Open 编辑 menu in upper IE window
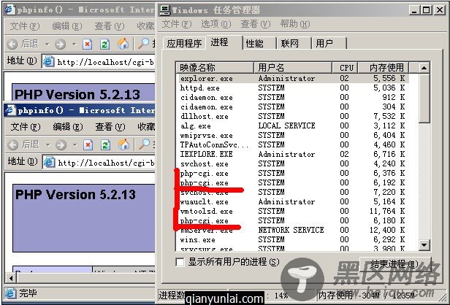 click(x=67, y=26)
